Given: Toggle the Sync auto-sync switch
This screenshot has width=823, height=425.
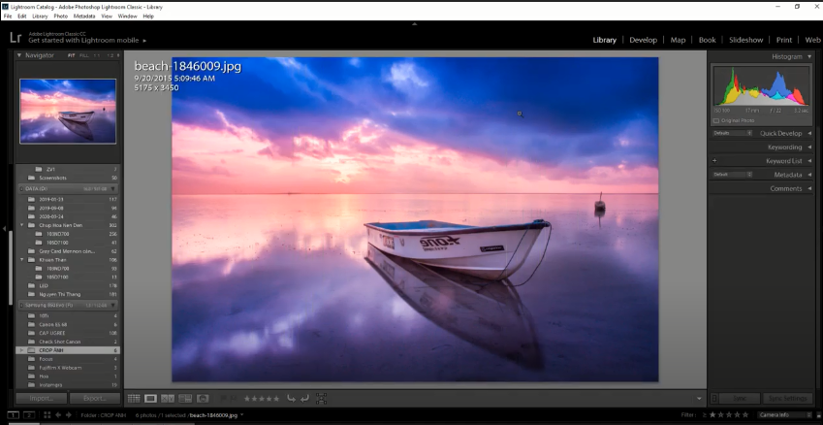Looking at the screenshot, I should point(713,398).
